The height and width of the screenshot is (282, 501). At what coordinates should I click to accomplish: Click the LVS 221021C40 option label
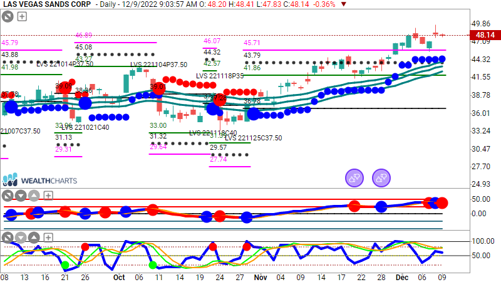tap(85, 127)
